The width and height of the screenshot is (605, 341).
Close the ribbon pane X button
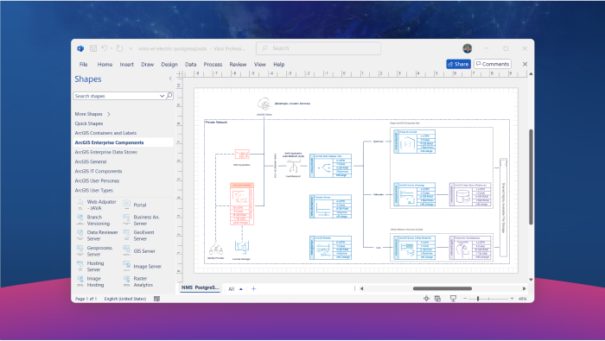[525, 64]
